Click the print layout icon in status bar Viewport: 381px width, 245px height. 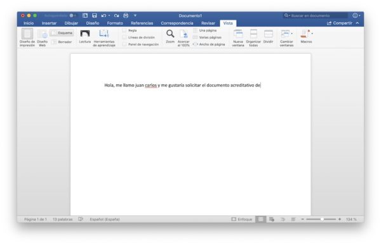[260, 219]
